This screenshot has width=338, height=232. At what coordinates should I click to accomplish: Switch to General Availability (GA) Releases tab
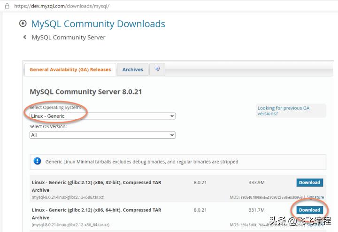click(70, 70)
